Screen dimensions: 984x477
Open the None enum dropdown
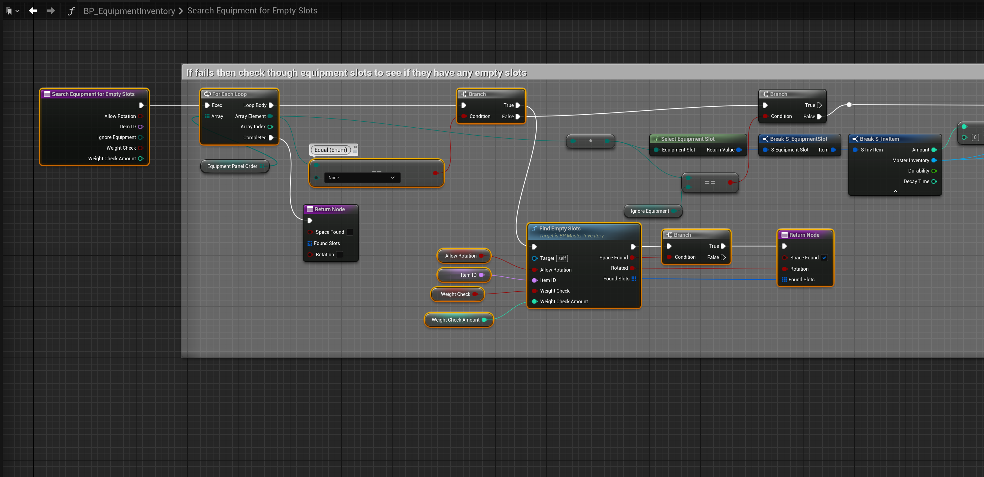tap(362, 178)
